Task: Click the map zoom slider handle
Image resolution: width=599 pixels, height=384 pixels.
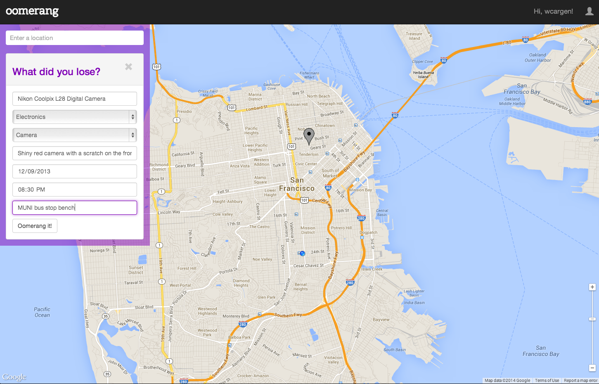Action: (x=592, y=319)
